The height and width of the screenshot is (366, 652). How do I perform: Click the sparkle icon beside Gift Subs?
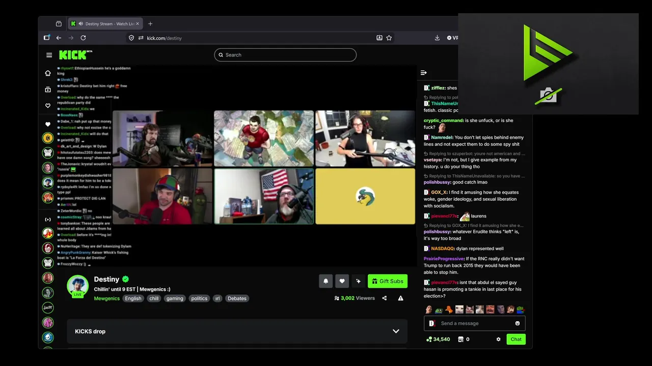click(358, 281)
